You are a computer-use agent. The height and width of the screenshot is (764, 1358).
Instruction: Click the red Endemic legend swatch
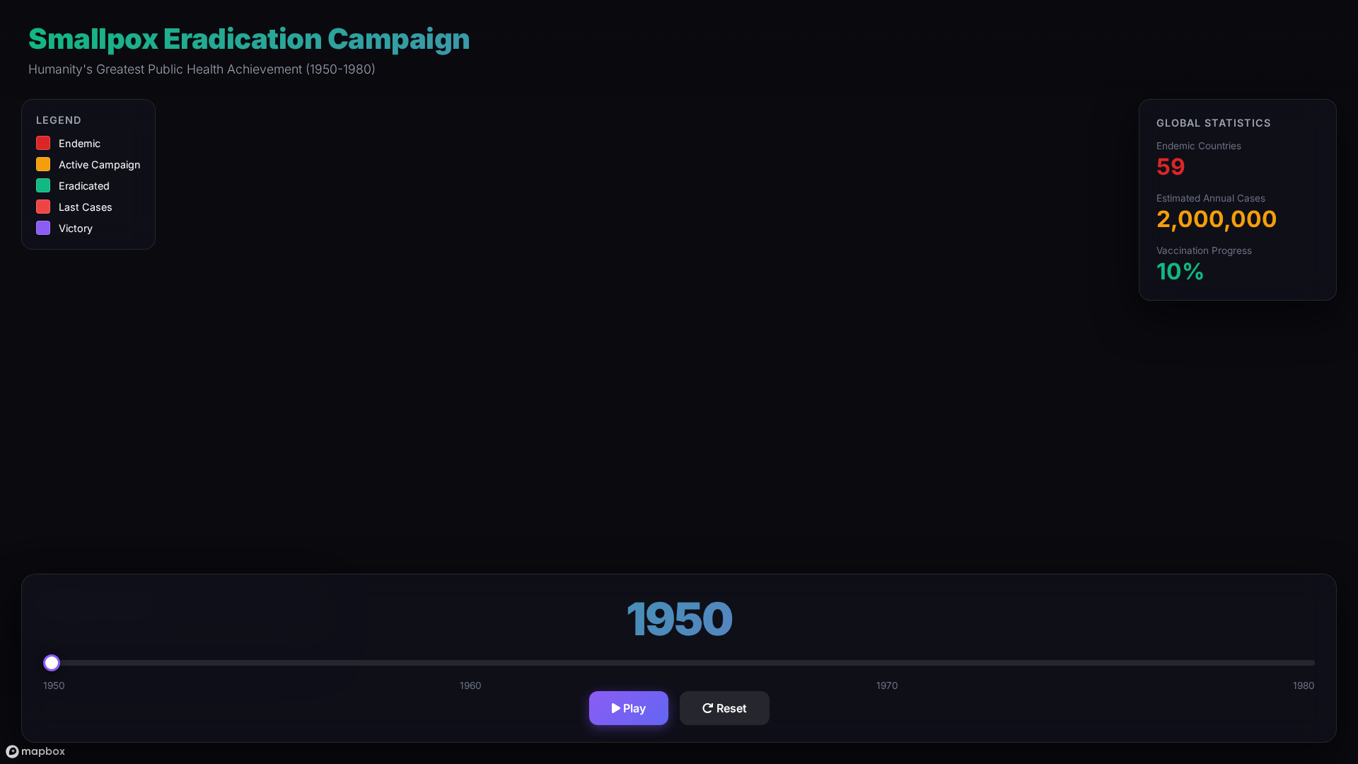43,143
